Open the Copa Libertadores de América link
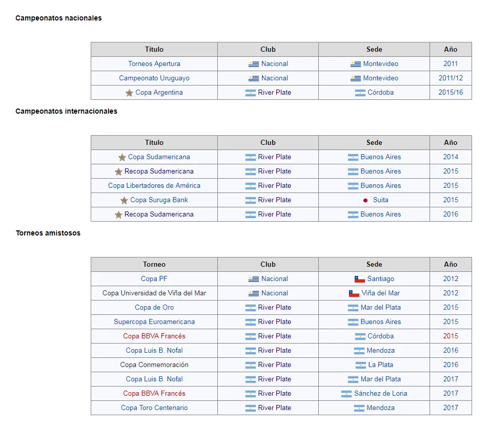The height and width of the screenshot is (429, 490). point(154,185)
